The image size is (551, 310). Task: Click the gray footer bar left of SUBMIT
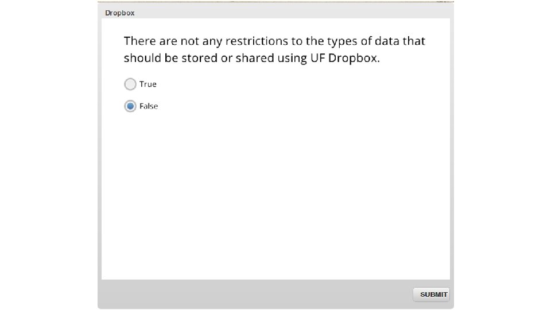pos(253,294)
